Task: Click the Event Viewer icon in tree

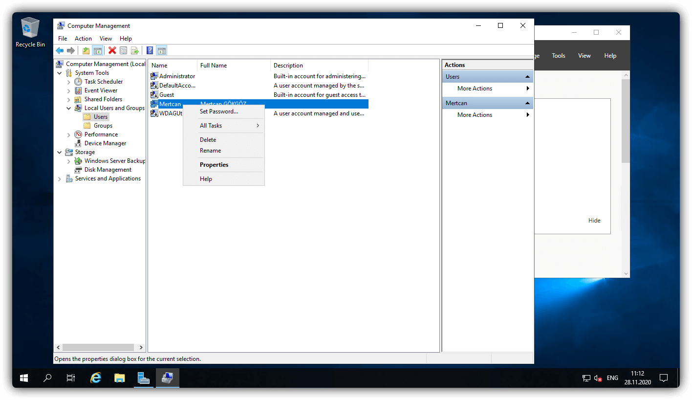Action: click(78, 90)
